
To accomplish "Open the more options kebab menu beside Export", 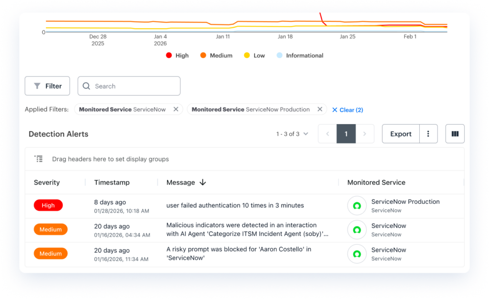I will click(x=428, y=134).
